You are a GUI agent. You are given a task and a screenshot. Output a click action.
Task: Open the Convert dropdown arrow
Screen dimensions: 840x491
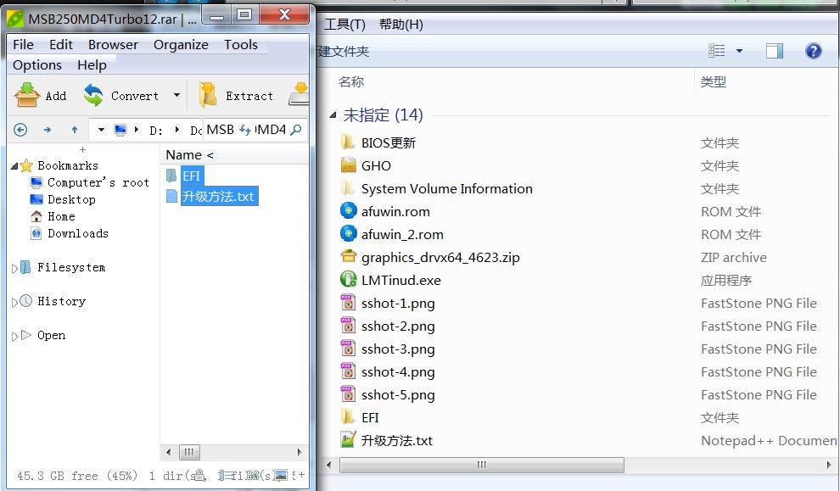click(x=176, y=95)
